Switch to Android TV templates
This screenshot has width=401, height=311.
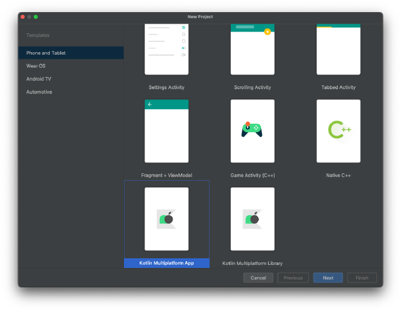tap(39, 79)
